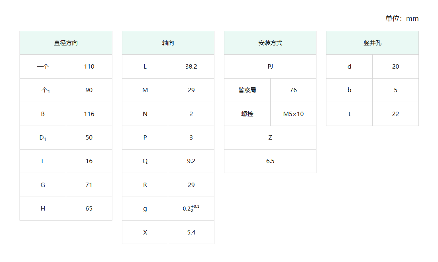Click the 直径方向 table header
Image resolution: width=438 pixels, height=262 pixels.
pyautogui.click(x=66, y=43)
